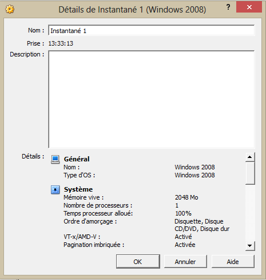Viewport: 266px width, 280px height.
Task: Click the scroll up arrow in Détails
Action: (250, 157)
